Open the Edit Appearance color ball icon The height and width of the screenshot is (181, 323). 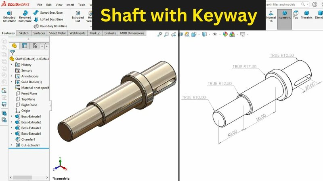[225, 34]
